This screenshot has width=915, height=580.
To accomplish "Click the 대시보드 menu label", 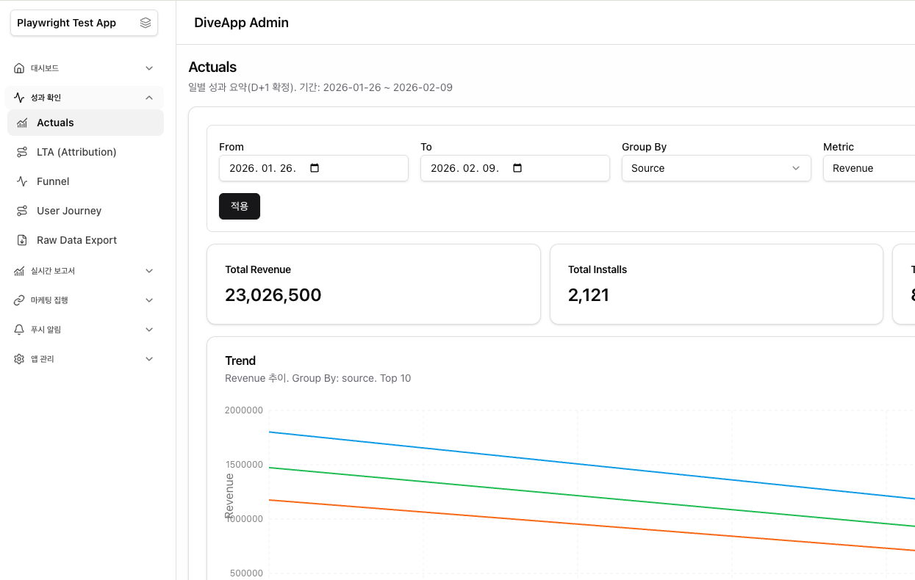I will click(x=45, y=68).
